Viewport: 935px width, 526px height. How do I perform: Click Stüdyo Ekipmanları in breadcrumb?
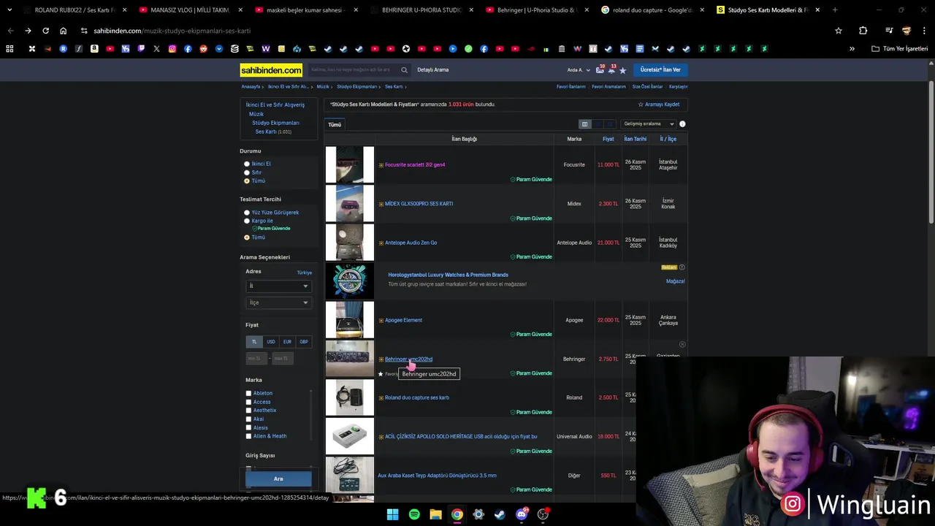pos(356,87)
